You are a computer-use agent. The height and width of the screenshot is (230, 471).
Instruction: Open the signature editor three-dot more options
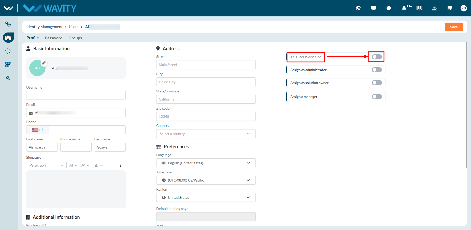pyautogui.click(x=120, y=165)
